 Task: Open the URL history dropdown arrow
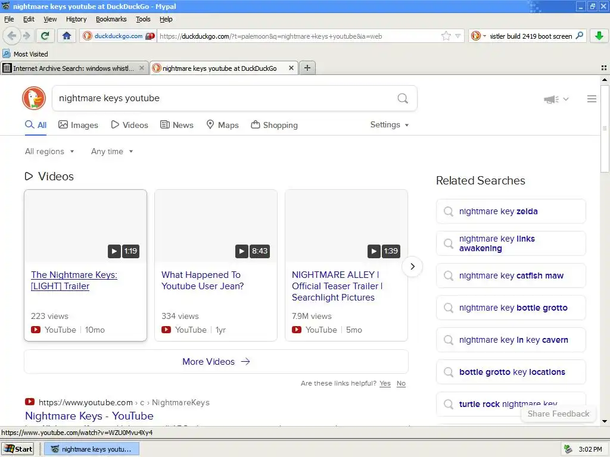pos(458,36)
